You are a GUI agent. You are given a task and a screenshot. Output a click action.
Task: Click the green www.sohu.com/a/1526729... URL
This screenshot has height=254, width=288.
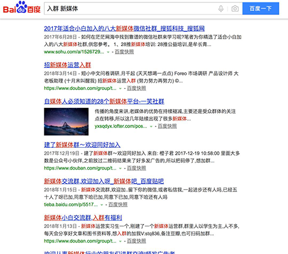(74, 52)
